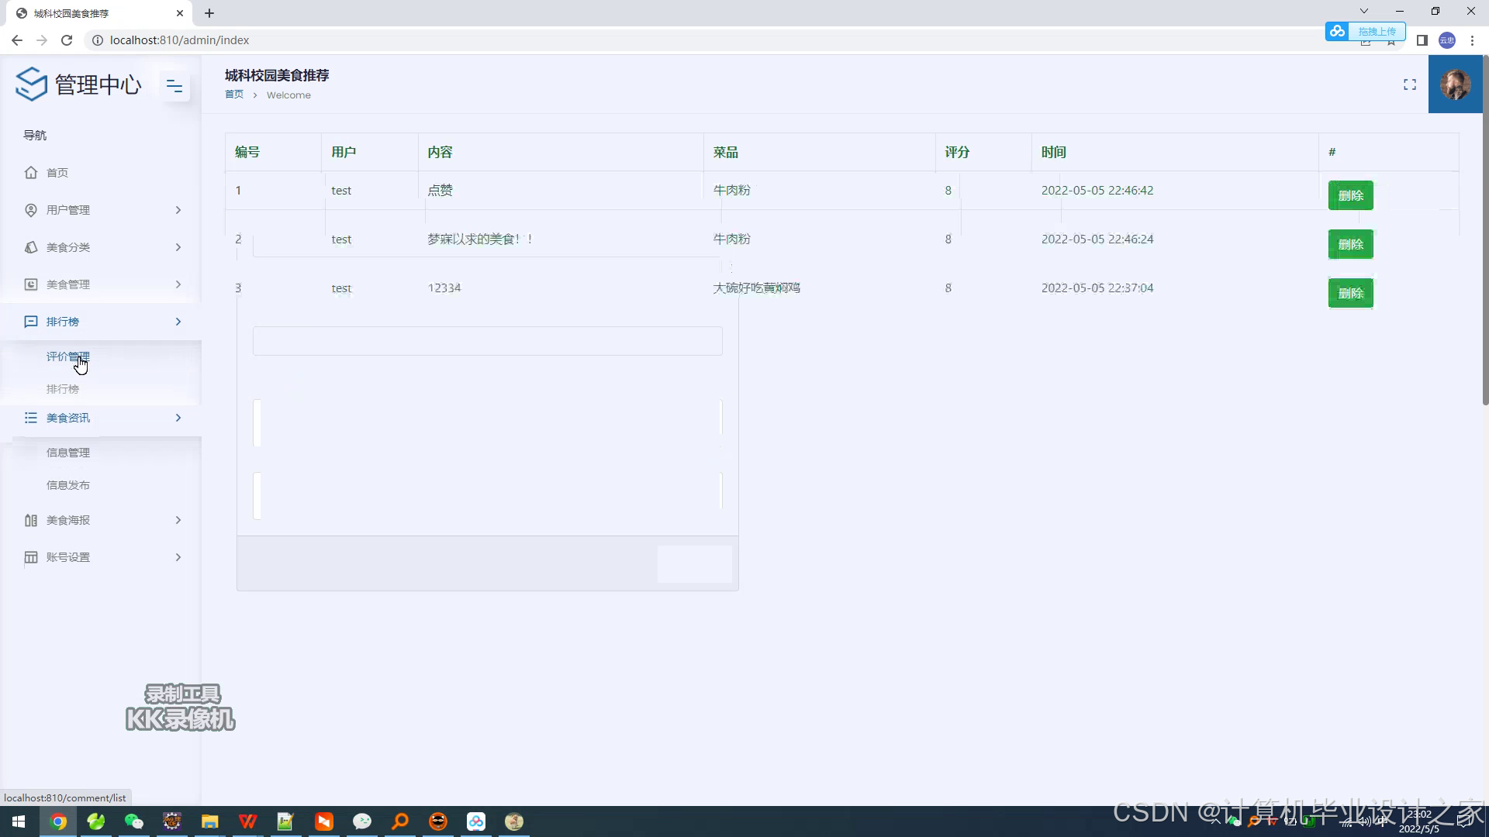Select 信息管理 submenu item
Viewport: 1489px width, 837px height.
tap(67, 453)
